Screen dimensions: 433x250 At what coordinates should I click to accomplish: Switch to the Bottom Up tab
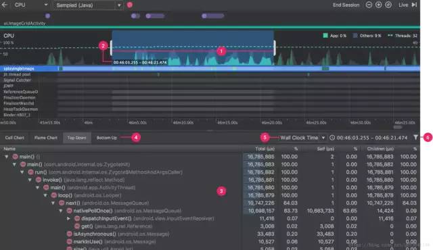point(107,138)
